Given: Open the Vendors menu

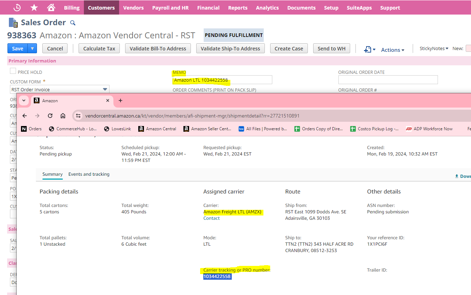Looking at the screenshot, I should (133, 7).
